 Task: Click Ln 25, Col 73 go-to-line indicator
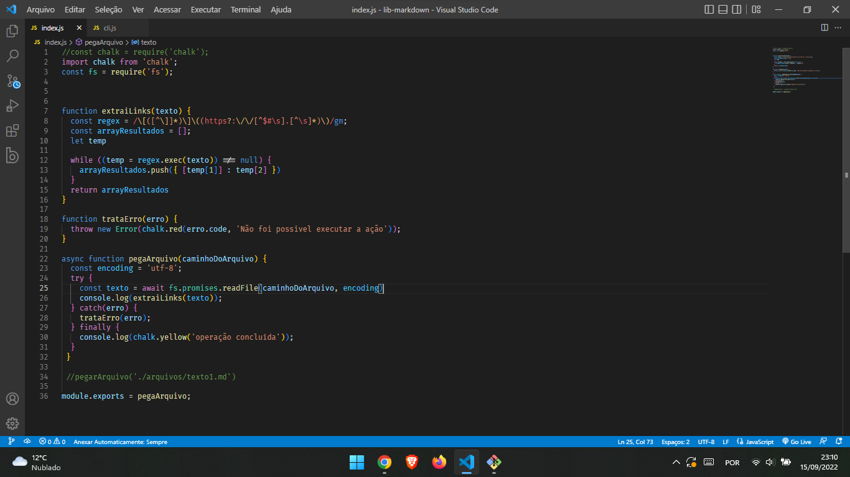click(x=635, y=442)
